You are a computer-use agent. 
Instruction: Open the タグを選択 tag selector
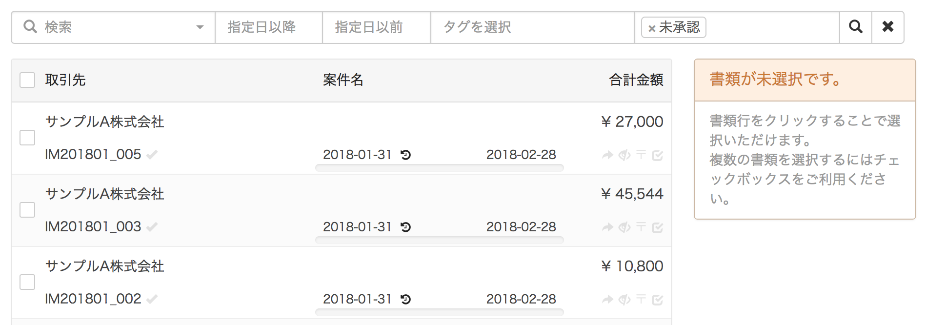pyautogui.click(x=533, y=27)
